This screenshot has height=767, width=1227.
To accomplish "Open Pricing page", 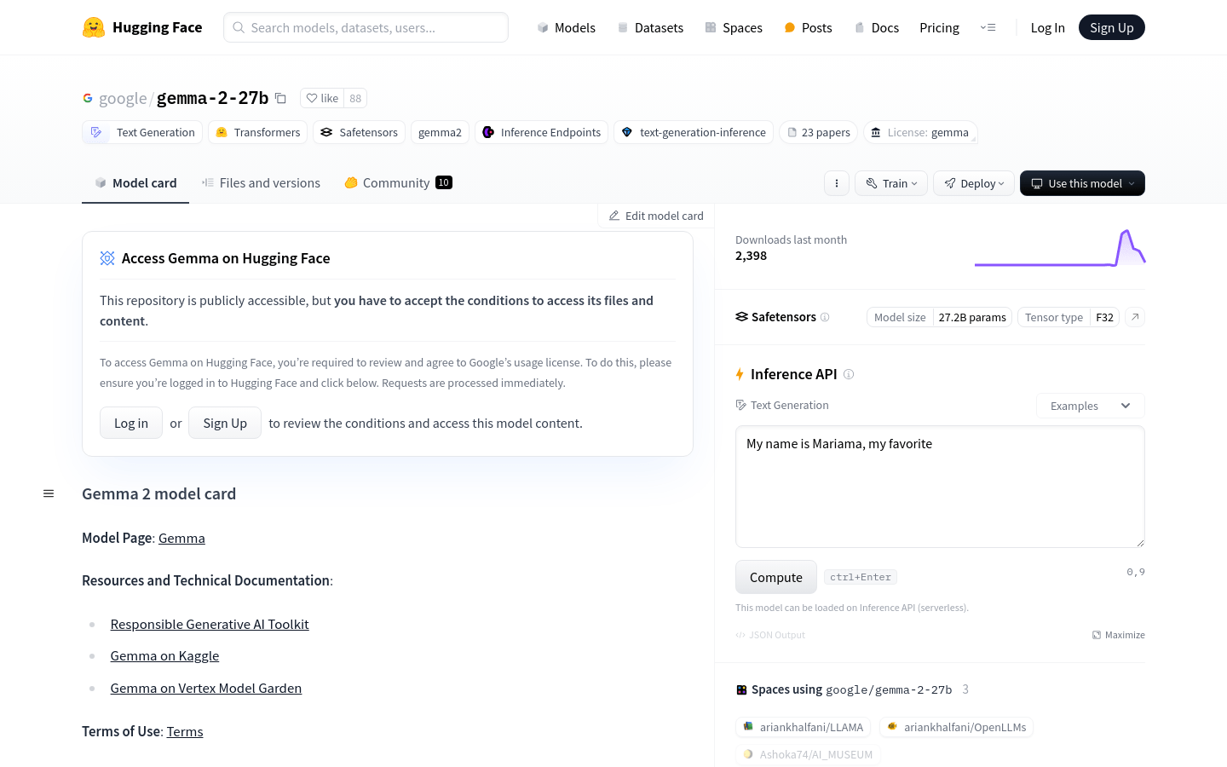I will point(939,27).
